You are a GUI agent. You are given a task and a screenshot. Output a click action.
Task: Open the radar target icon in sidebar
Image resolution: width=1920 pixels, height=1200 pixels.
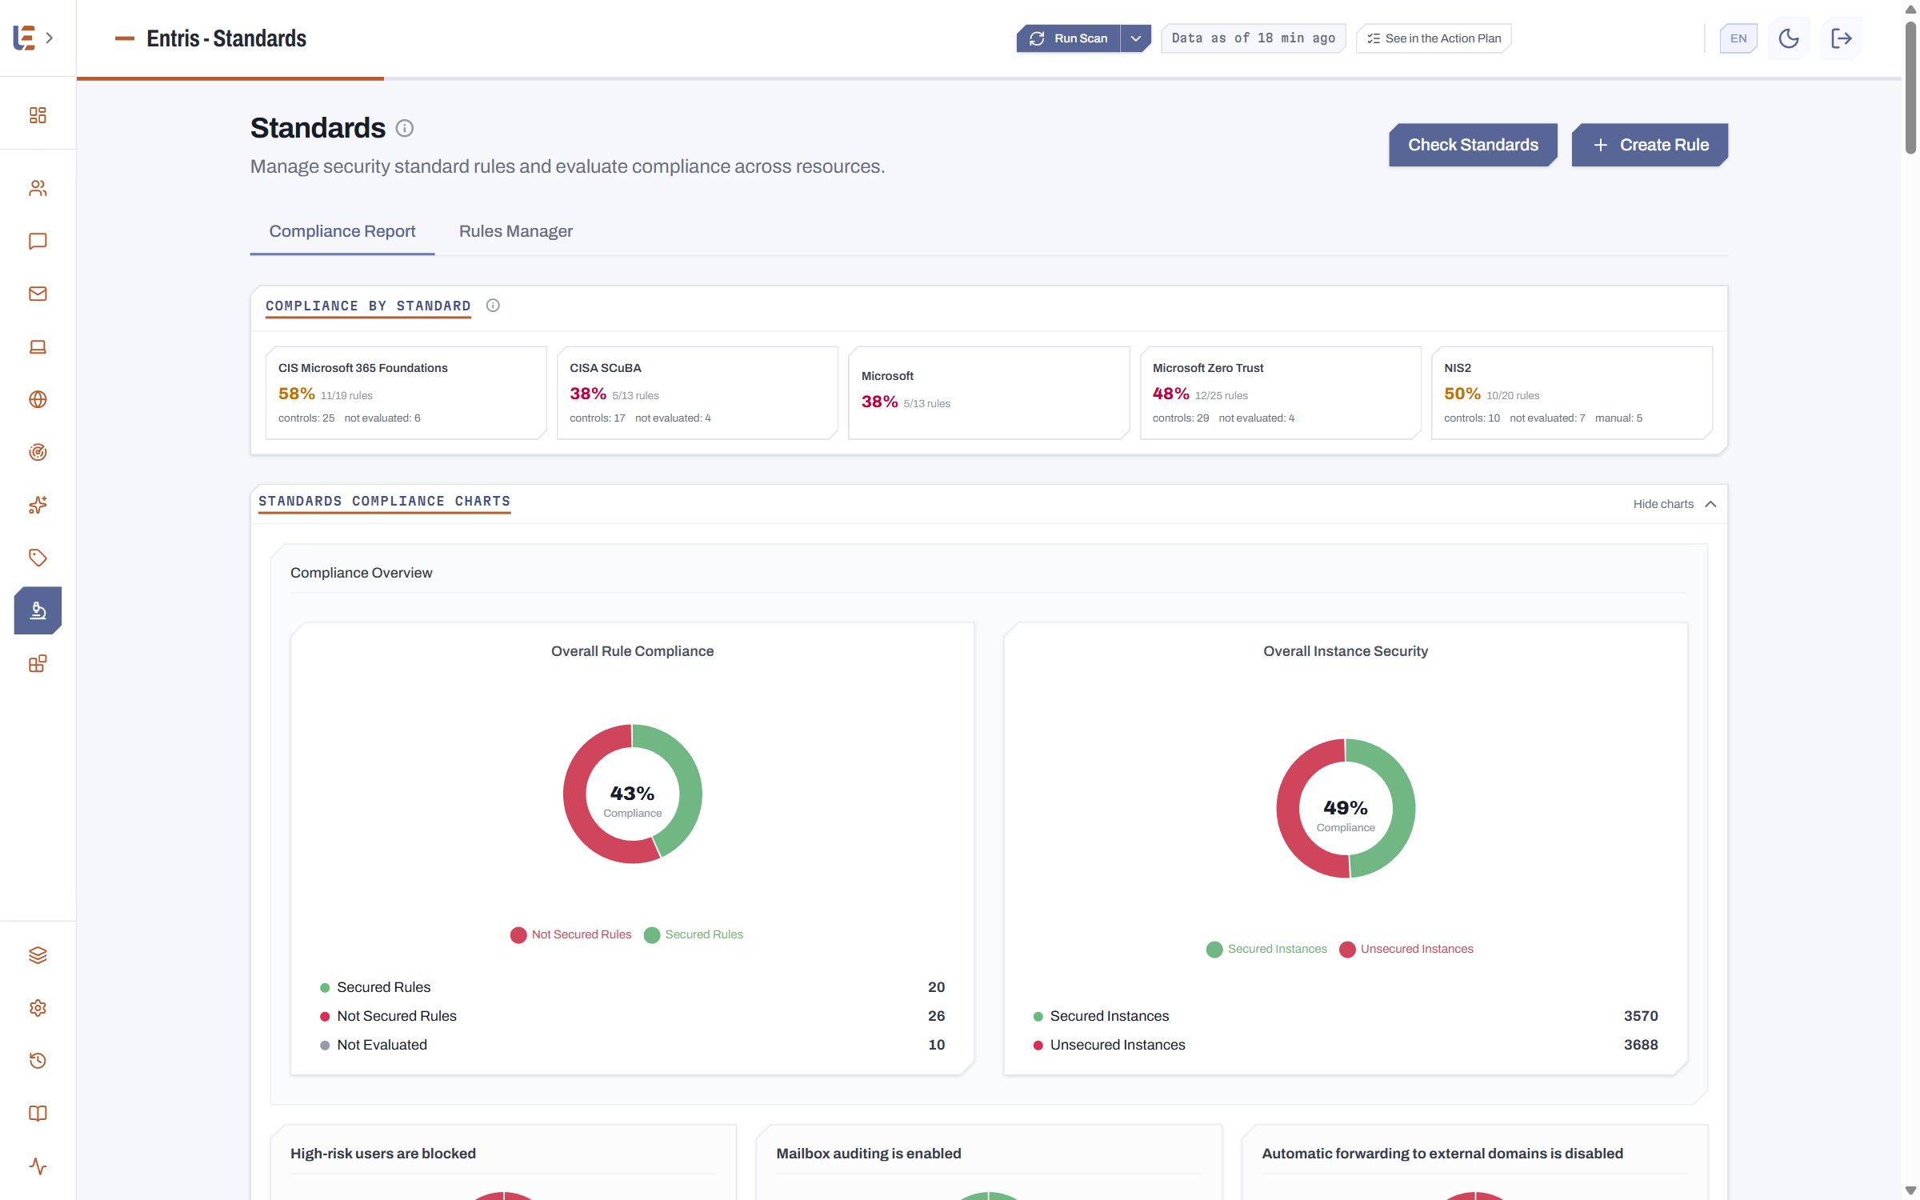pos(38,452)
